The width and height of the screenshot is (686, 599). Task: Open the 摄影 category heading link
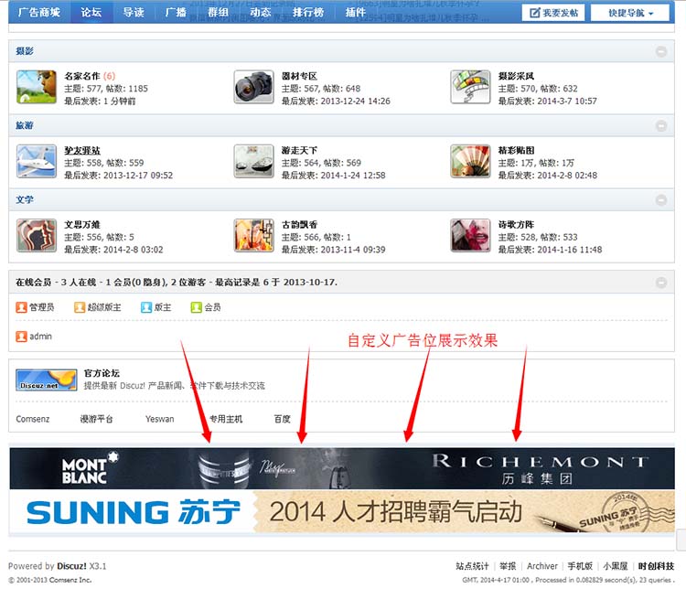pyautogui.click(x=25, y=51)
